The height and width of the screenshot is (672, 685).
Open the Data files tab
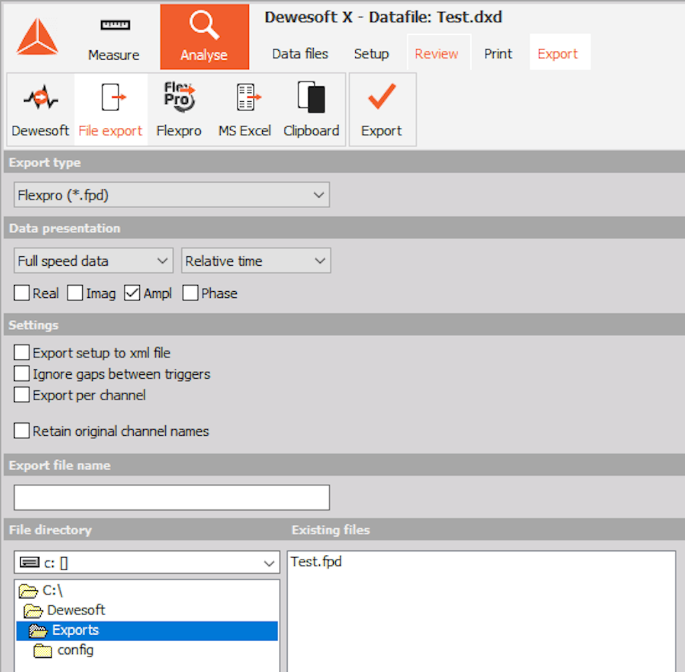point(300,54)
